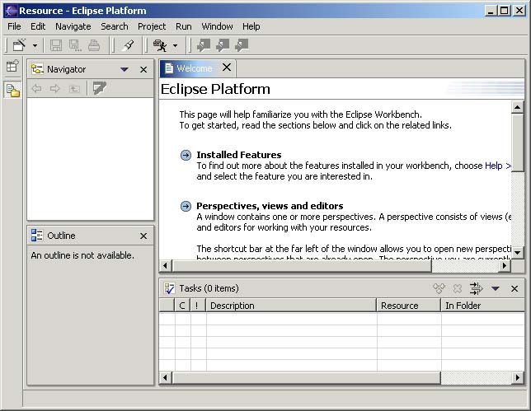Click the Save toolbar icon
Viewport: 531px width, 411px height.
[x=56, y=45]
